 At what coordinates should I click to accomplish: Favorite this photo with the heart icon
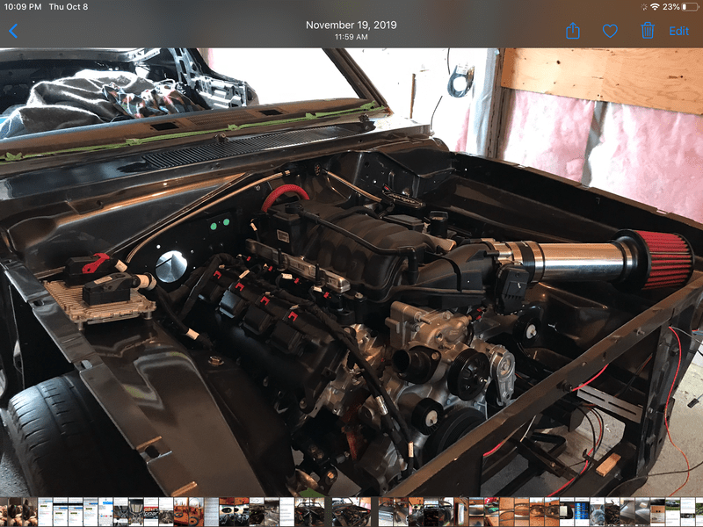tap(610, 31)
